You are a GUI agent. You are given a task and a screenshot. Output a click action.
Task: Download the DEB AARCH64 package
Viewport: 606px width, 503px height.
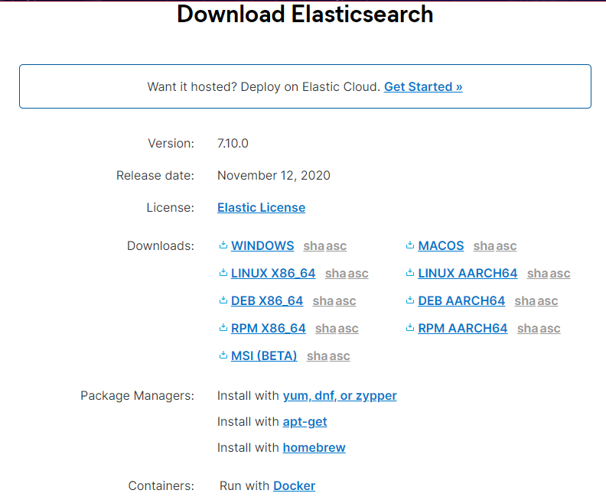[x=461, y=300]
